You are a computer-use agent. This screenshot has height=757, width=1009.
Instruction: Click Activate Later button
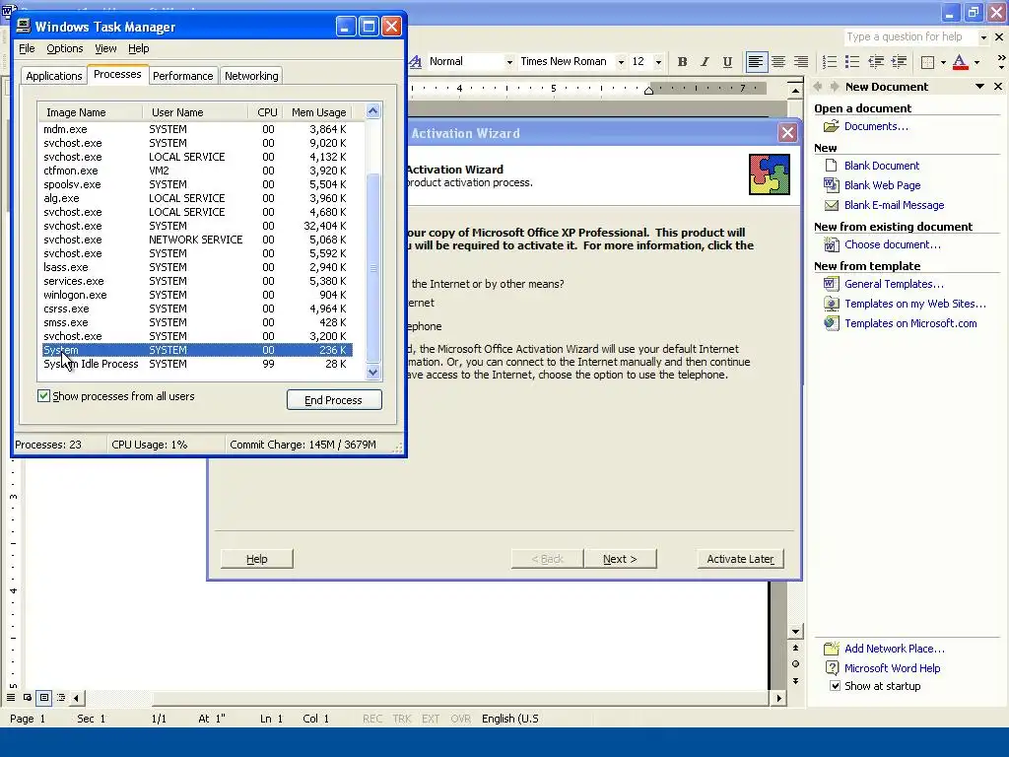(x=740, y=559)
